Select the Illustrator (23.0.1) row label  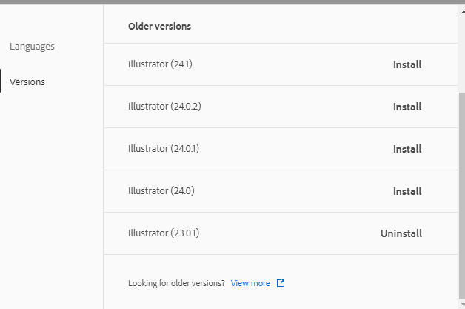164,233
